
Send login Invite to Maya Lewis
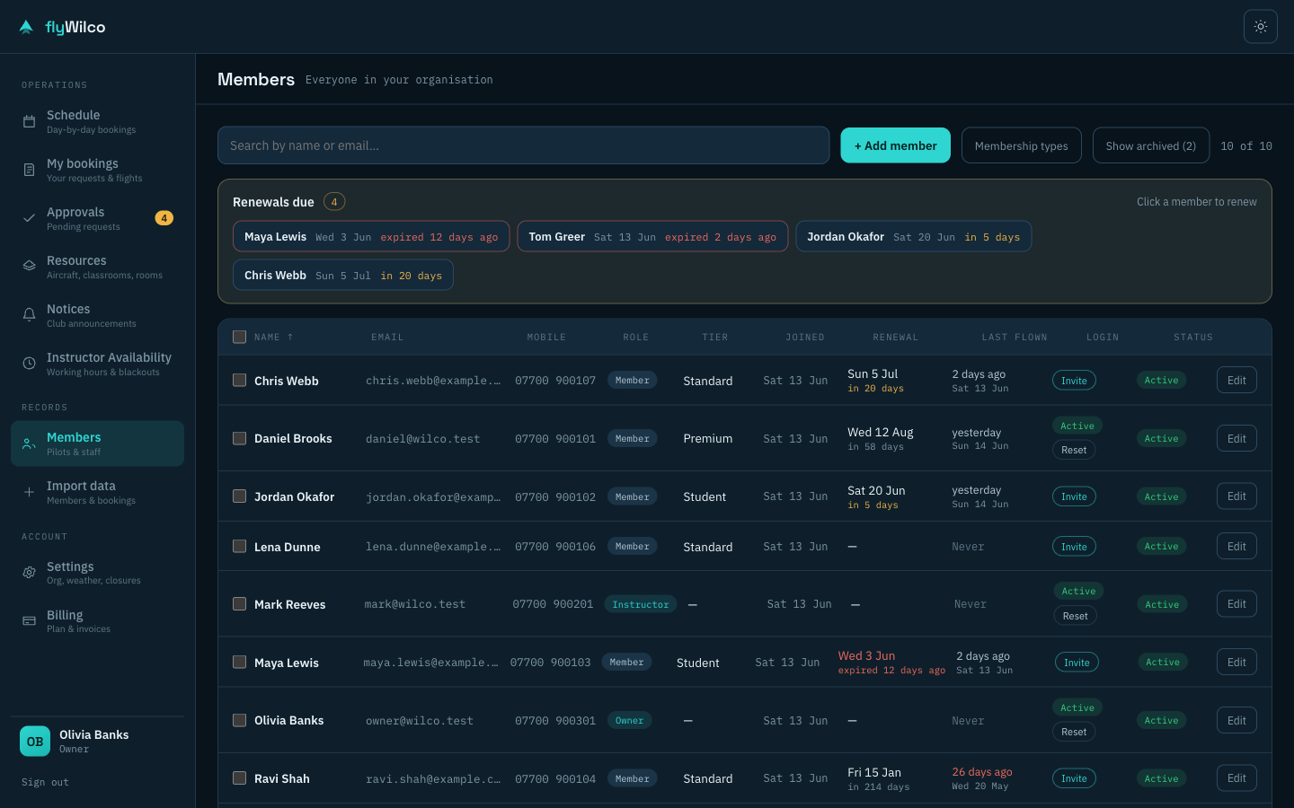pyautogui.click(x=1077, y=663)
